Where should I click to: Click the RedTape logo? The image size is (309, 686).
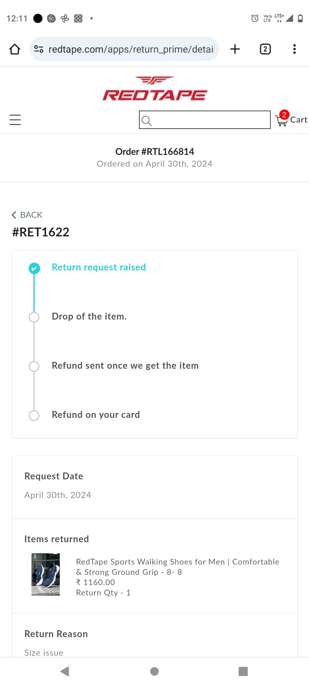click(x=155, y=89)
